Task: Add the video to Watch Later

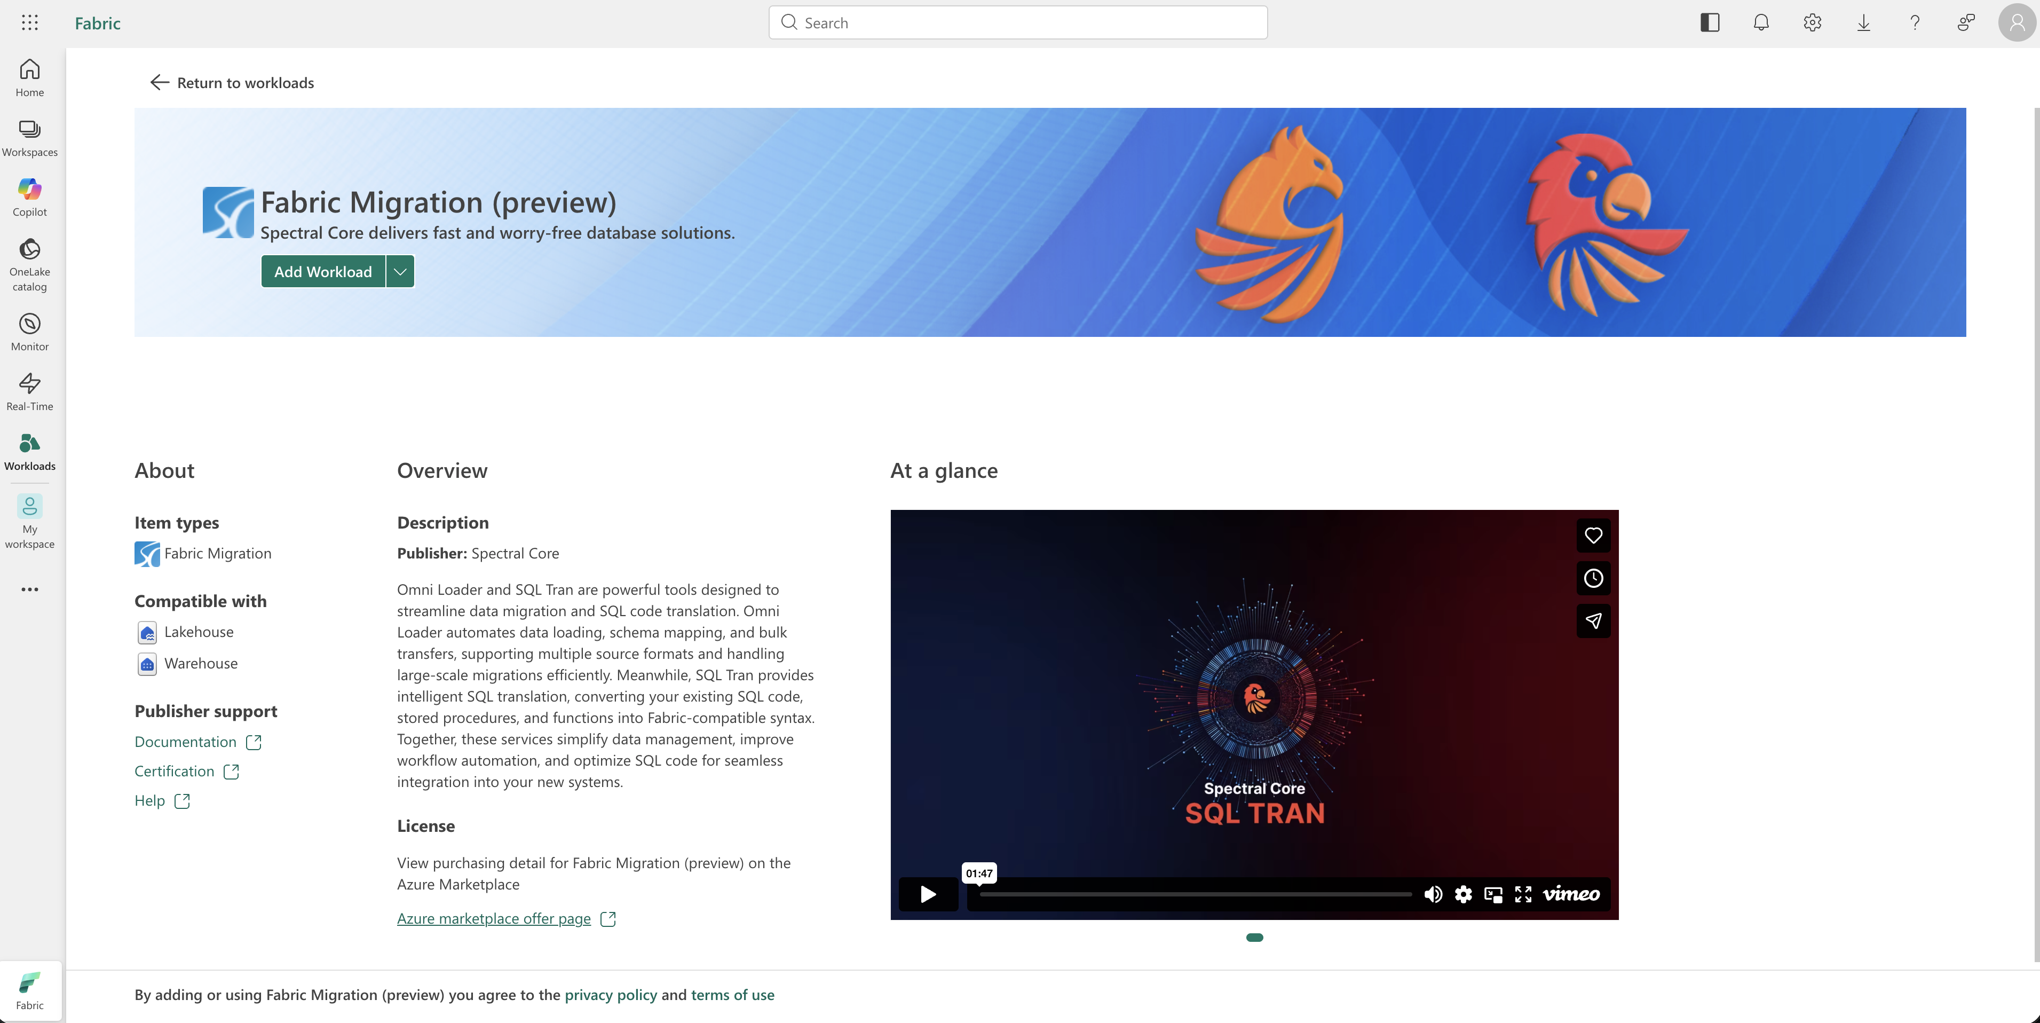Action: pyautogui.click(x=1593, y=578)
